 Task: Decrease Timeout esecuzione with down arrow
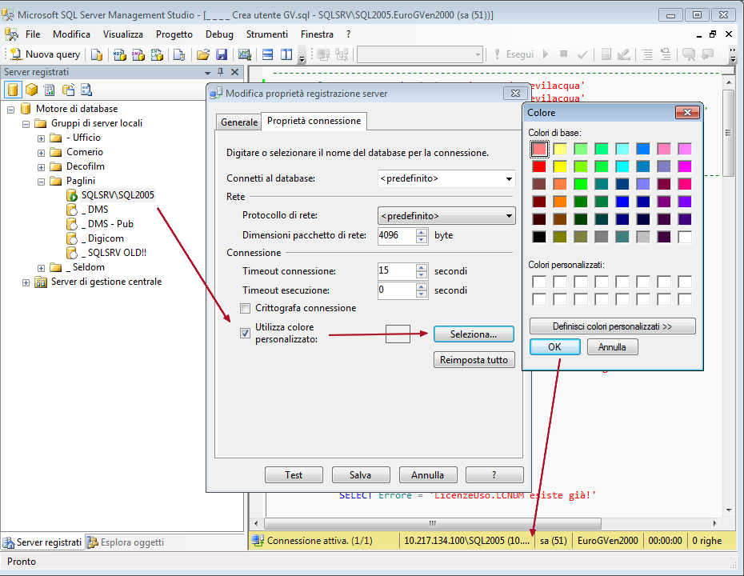[422, 294]
